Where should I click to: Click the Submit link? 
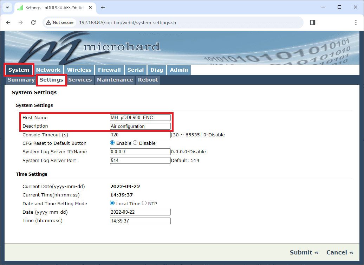point(304,252)
